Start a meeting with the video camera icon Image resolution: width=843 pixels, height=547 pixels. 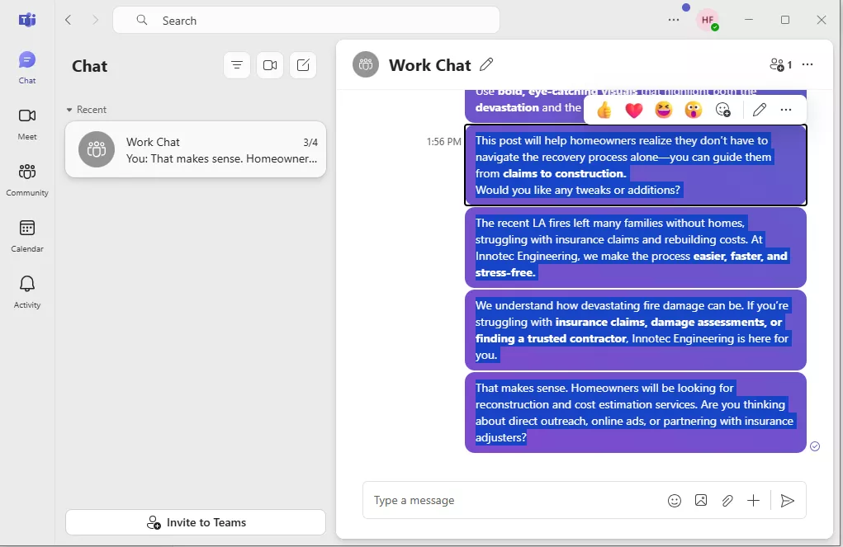click(x=270, y=64)
